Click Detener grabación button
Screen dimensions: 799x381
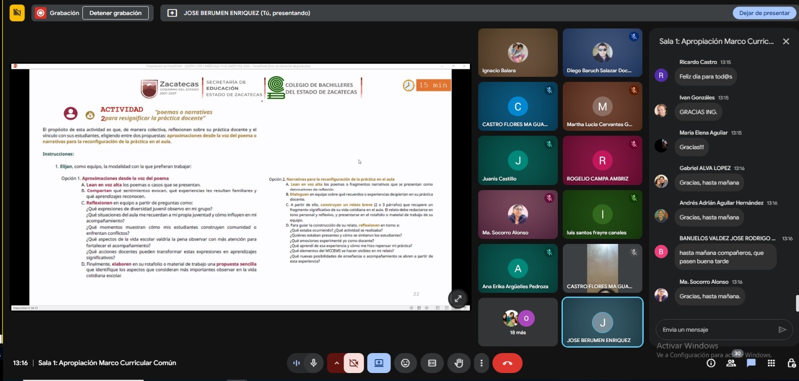tap(115, 13)
